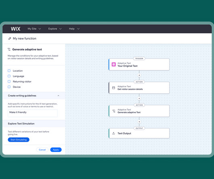Click into the Make it friendly guidelines field
The width and height of the screenshot is (214, 179).
coord(33,113)
